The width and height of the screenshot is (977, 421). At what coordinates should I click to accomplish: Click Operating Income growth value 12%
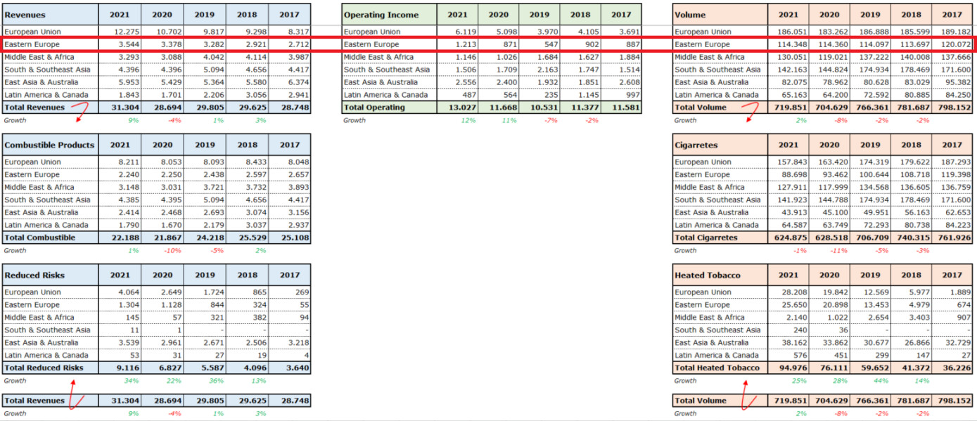click(x=468, y=120)
